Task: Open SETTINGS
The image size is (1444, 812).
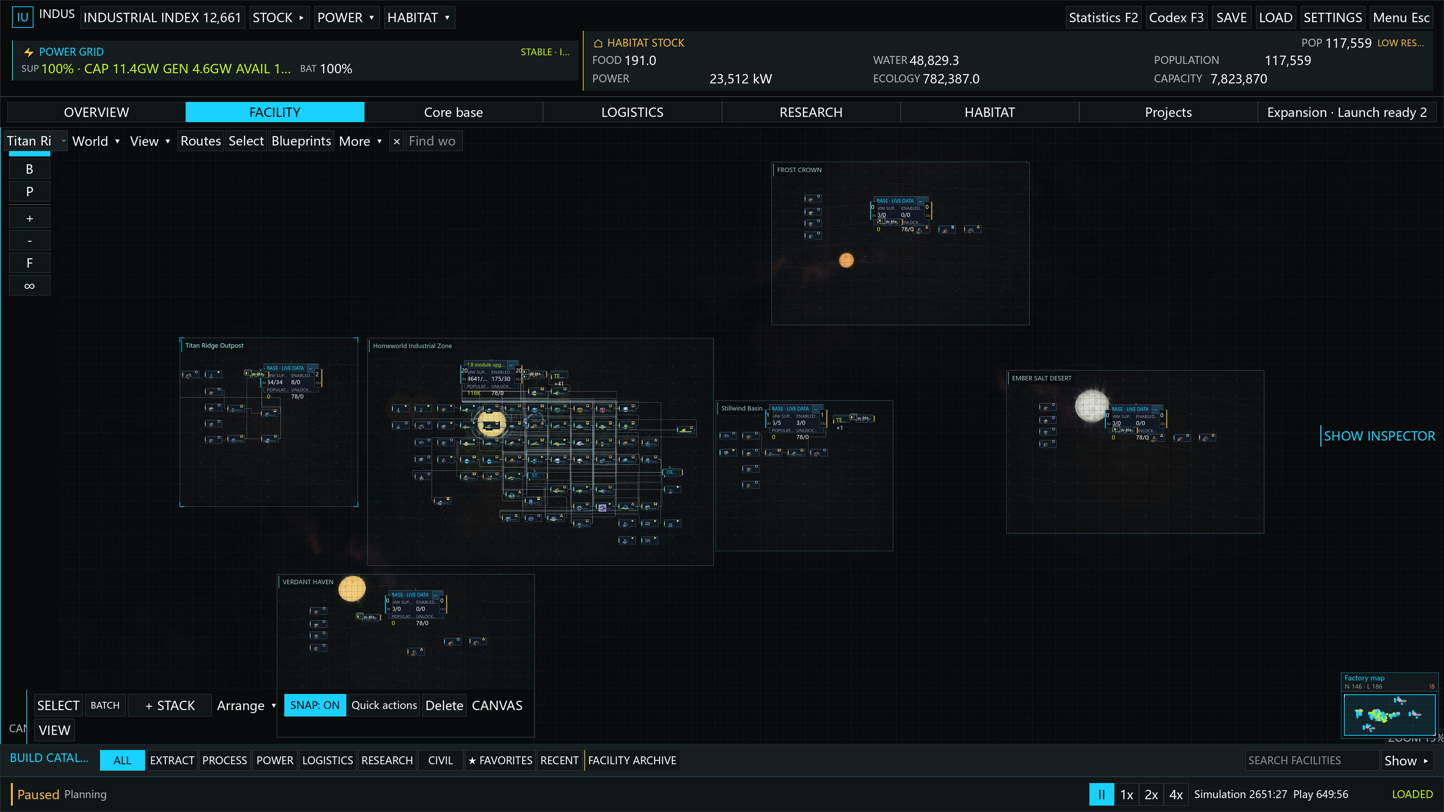Action: pyautogui.click(x=1332, y=17)
